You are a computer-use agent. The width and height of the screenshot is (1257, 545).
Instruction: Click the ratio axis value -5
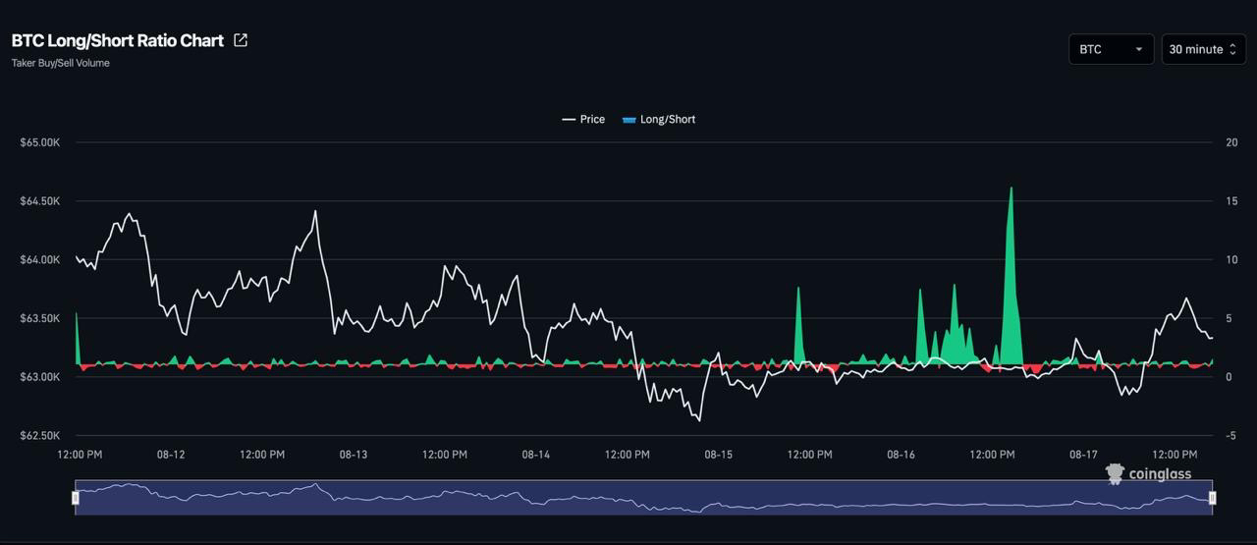coord(1231,435)
